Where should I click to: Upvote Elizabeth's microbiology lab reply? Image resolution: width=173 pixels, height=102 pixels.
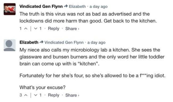point(26,95)
